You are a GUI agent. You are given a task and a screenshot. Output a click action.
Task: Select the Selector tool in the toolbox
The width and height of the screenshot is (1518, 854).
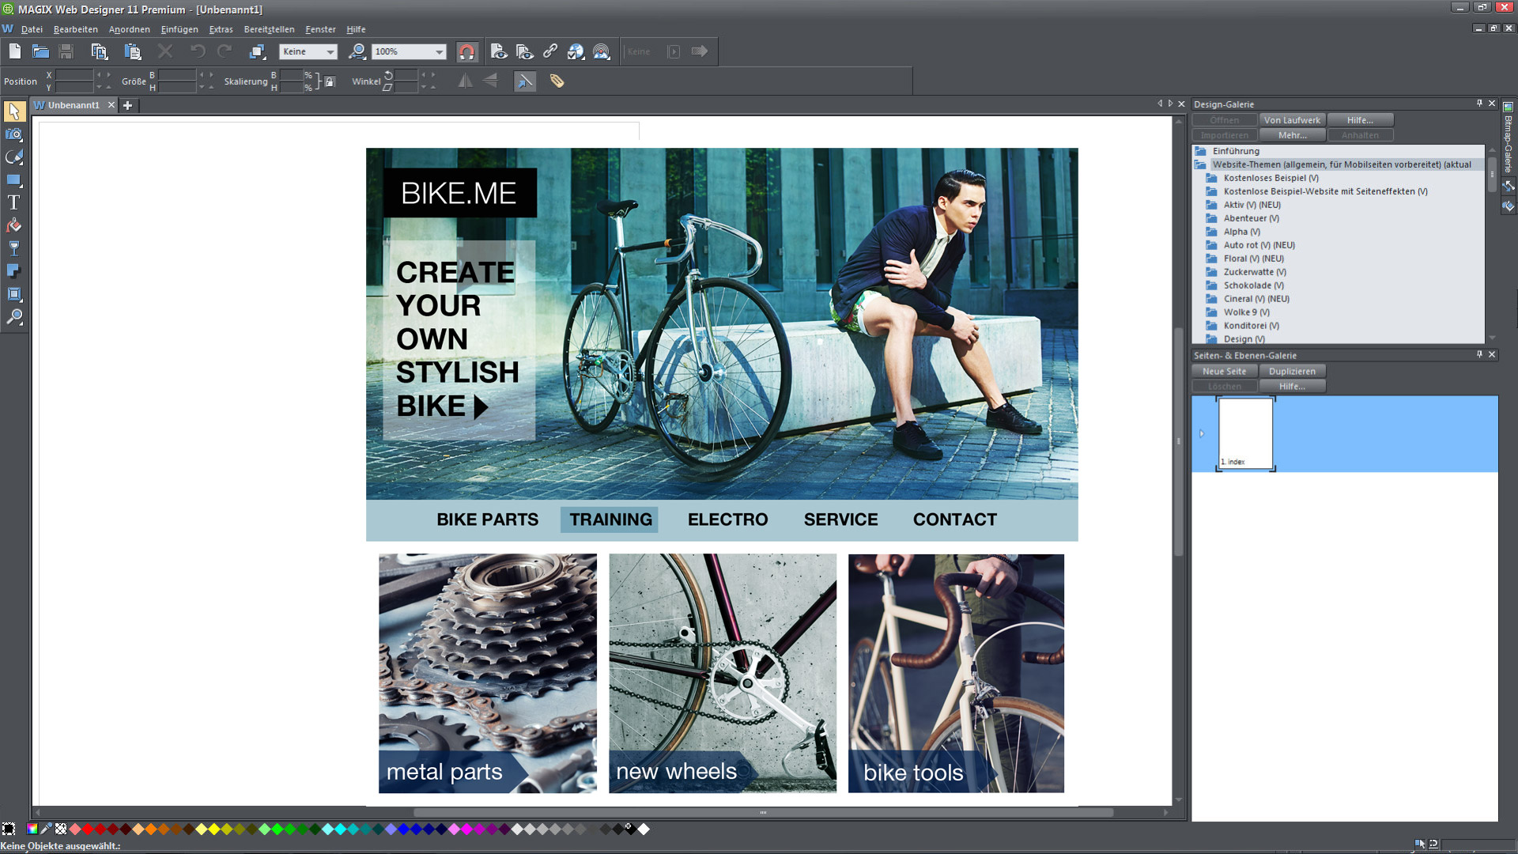pos(13,111)
